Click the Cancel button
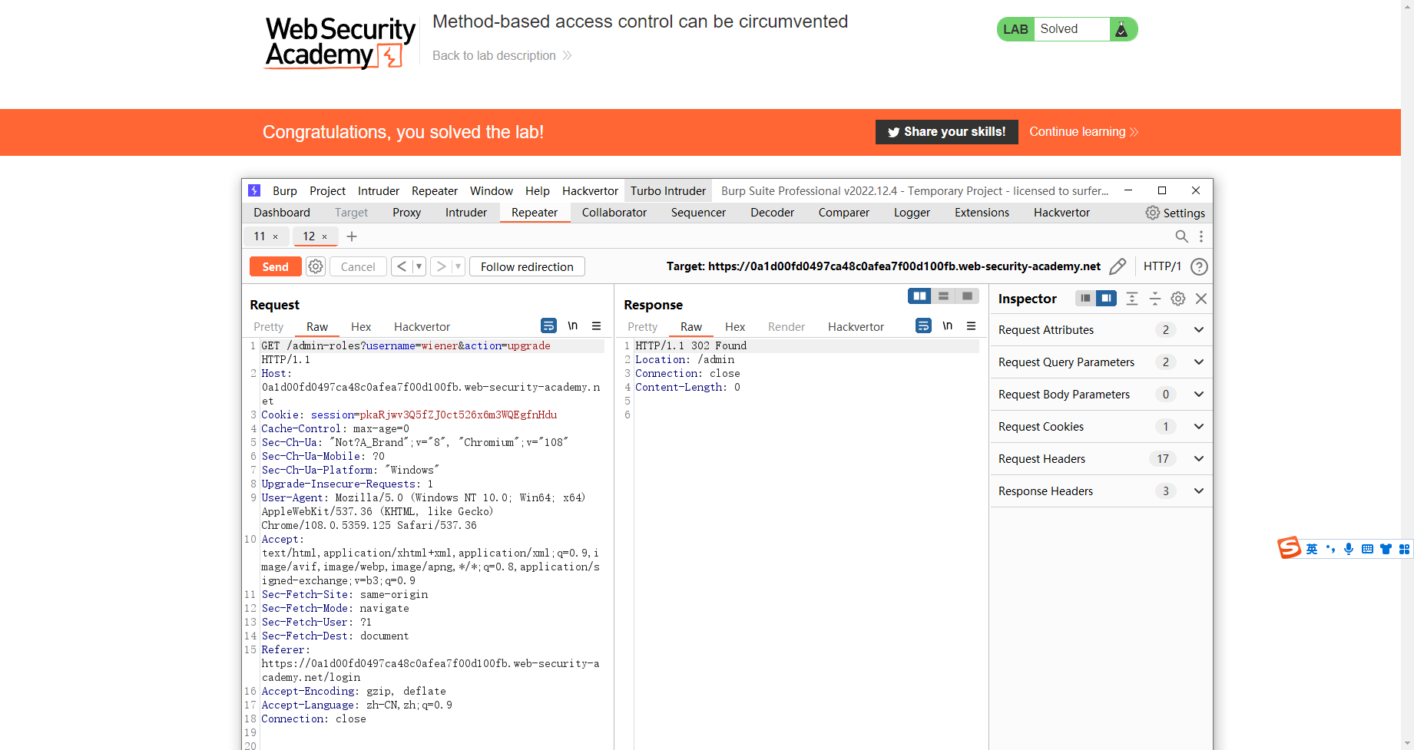Screen dimensions: 1414x750 358,266
